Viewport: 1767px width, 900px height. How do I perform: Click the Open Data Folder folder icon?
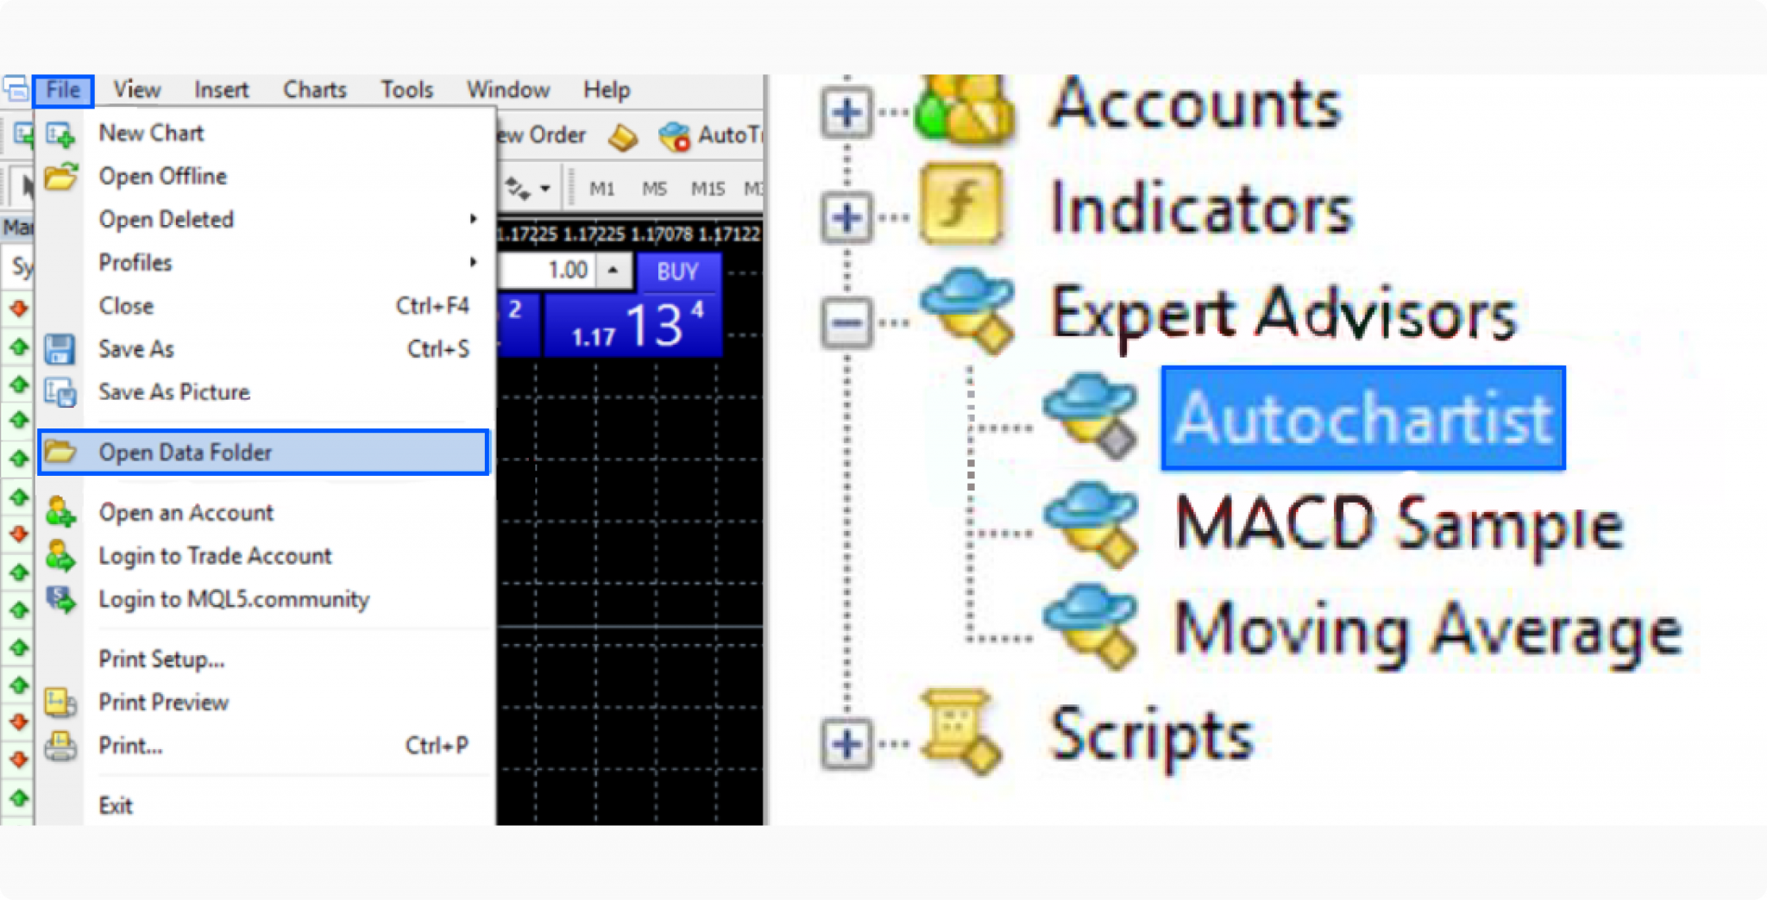tap(61, 452)
